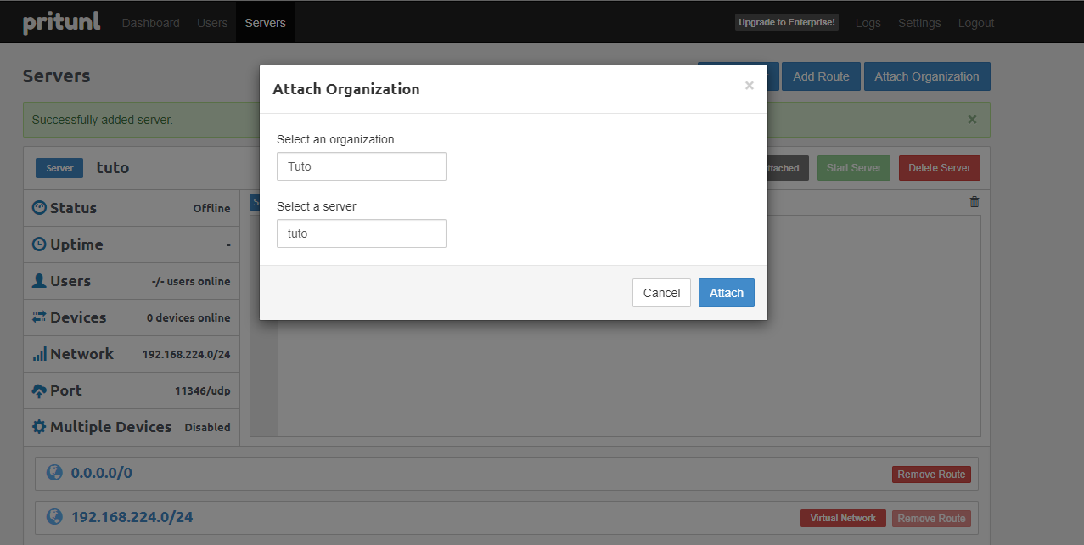Select the Servers tab
1084x545 pixels.
[265, 23]
